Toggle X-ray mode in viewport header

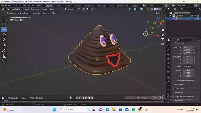[x=148, y=9]
